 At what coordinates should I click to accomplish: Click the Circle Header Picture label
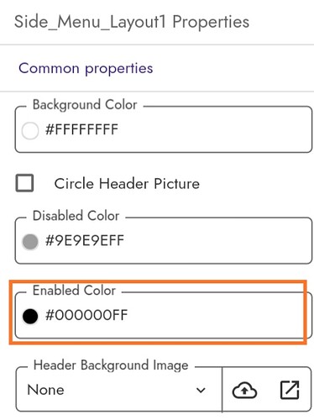(x=127, y=184)
